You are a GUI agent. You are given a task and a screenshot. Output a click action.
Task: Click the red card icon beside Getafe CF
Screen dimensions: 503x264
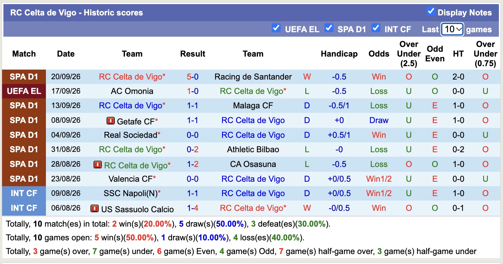click(110, 121)
